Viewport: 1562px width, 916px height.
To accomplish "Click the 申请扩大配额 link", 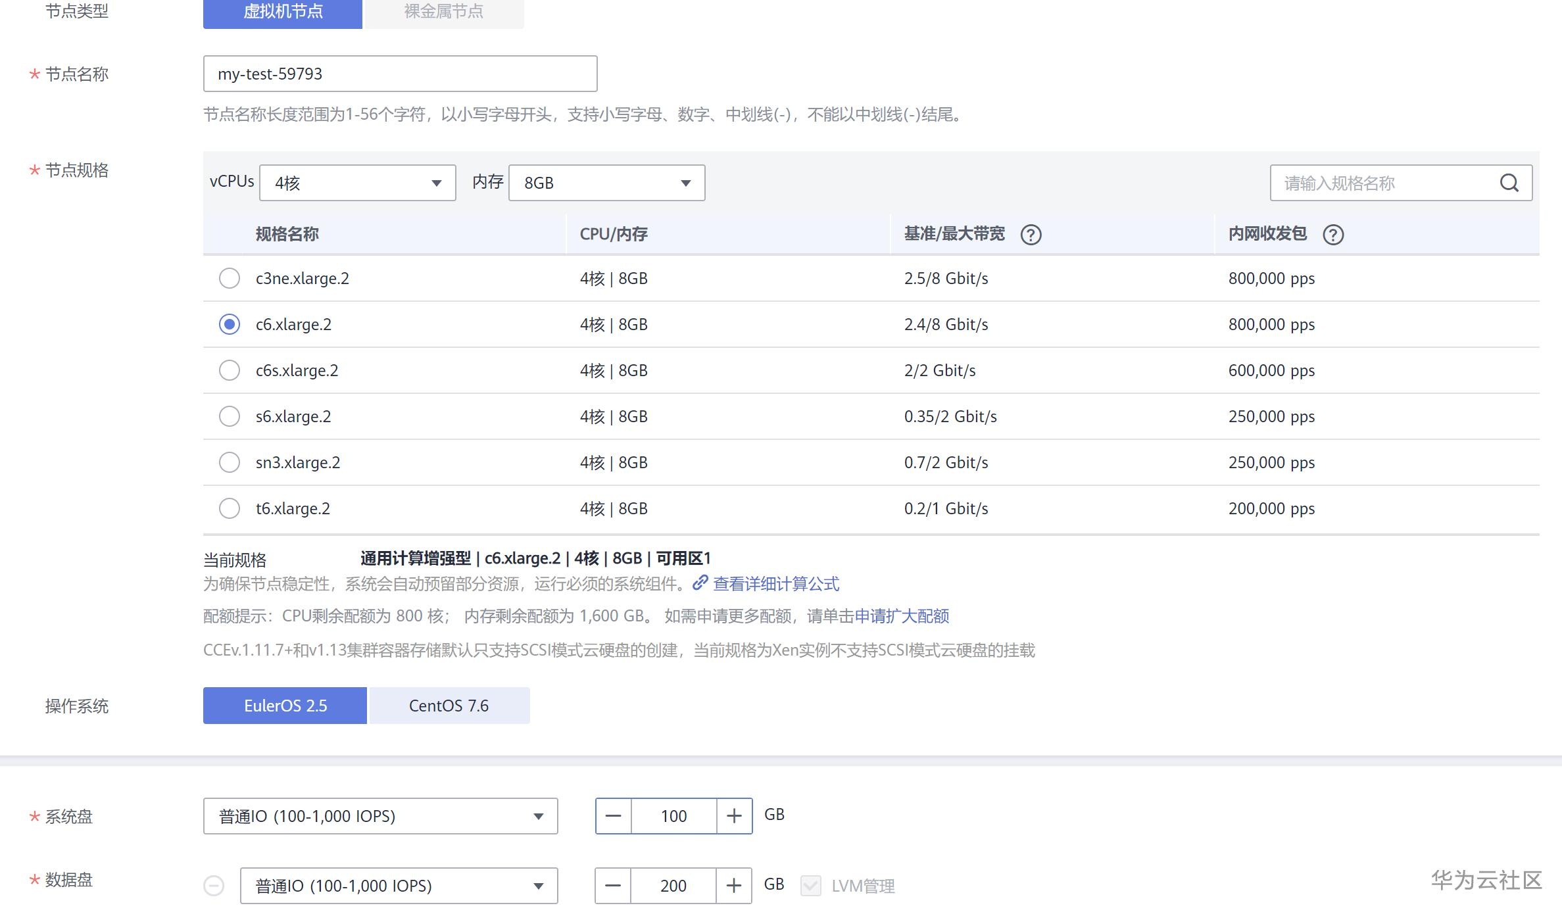I will pos(901,616).
